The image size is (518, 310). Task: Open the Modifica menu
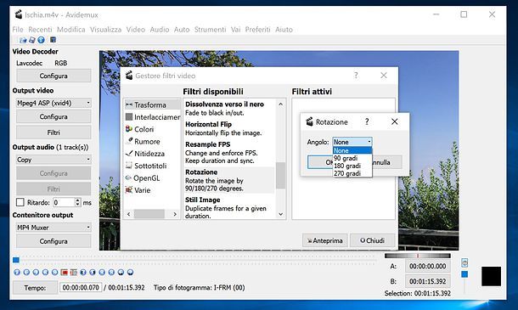[71, 30]
